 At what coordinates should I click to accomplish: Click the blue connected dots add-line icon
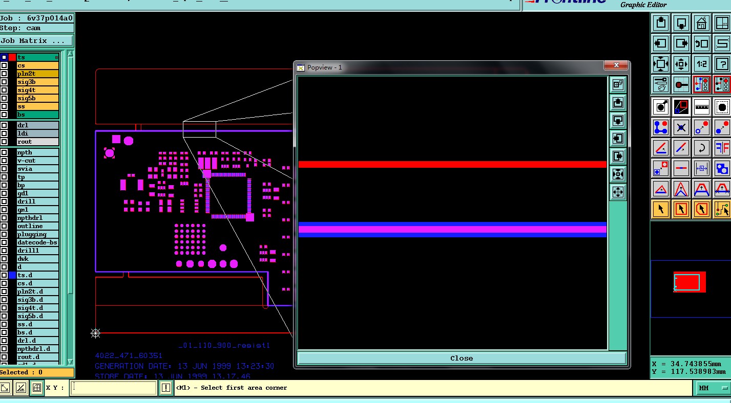[661, 127]
